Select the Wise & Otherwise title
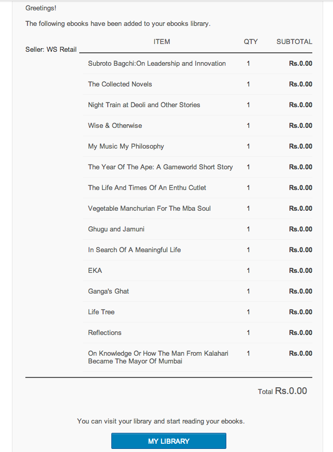Screen dimensions: 333x452 pyautogui.click(x=115, y=126)
